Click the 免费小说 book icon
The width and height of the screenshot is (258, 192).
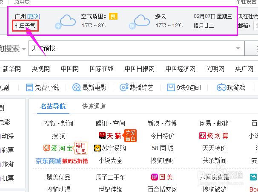coord(30,87)
